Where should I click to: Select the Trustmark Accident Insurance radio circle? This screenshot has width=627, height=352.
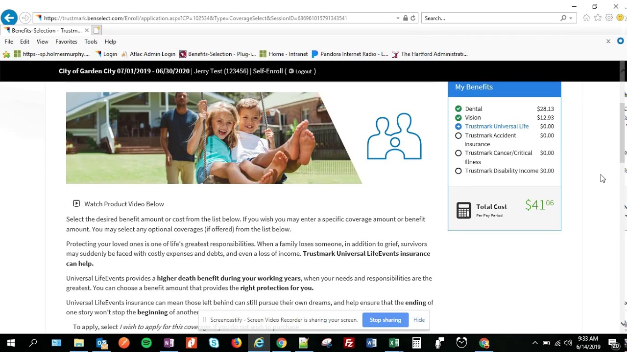458,135
